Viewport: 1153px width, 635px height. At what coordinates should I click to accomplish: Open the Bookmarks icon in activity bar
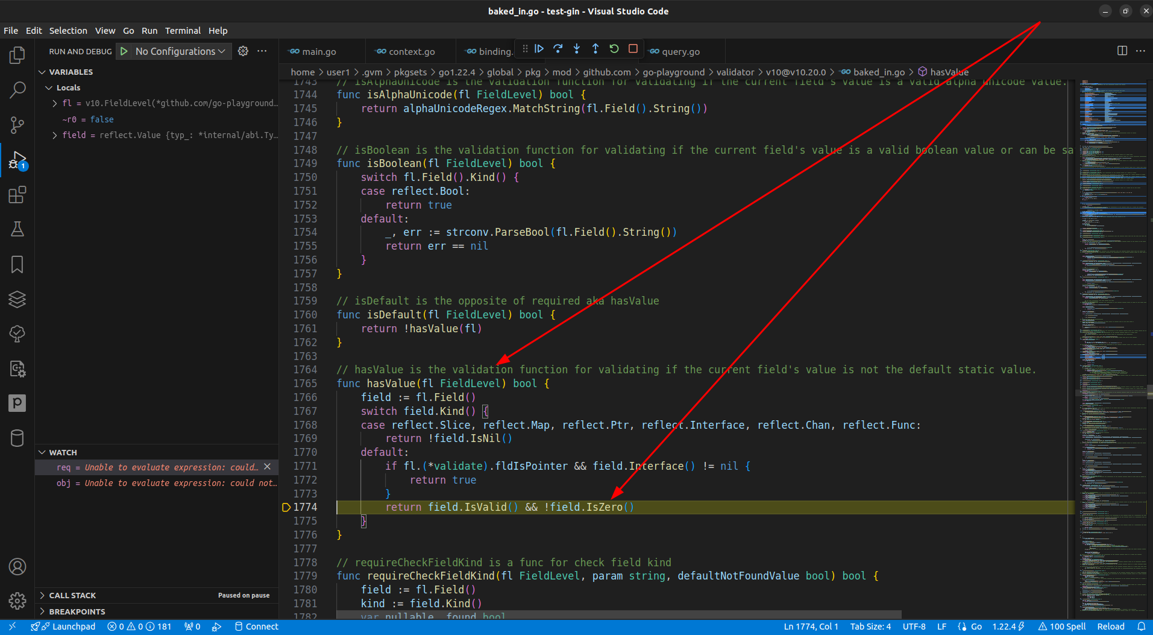[17, 264]
